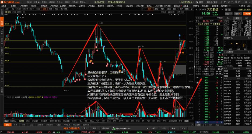
Task: Open 天天基金手机版 upgrade link
Action: (116, 2)
